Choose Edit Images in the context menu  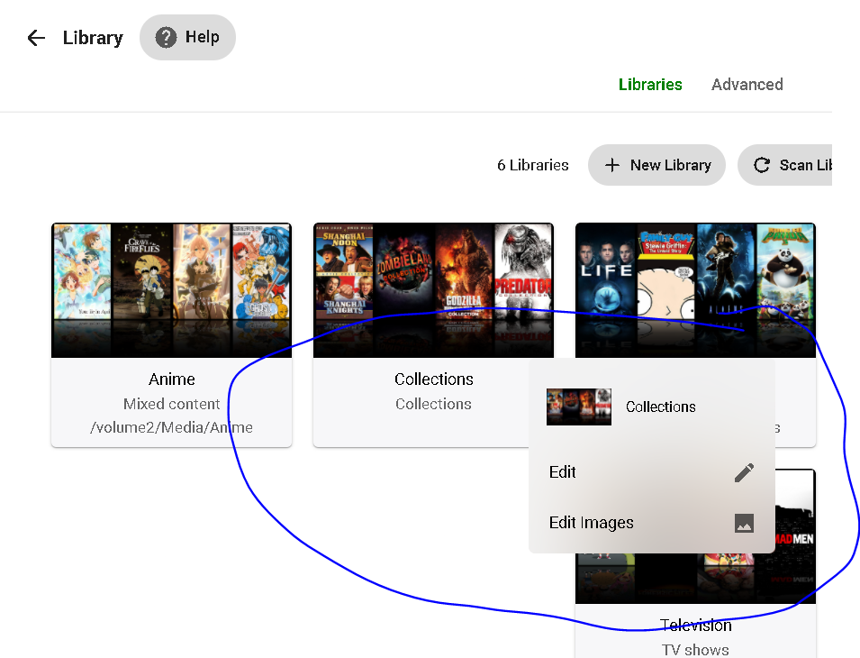[652, 523]
